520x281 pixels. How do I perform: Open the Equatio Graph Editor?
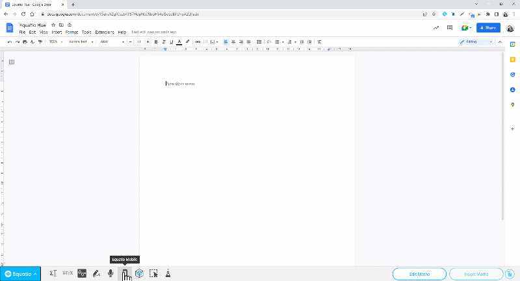point(82,273)
